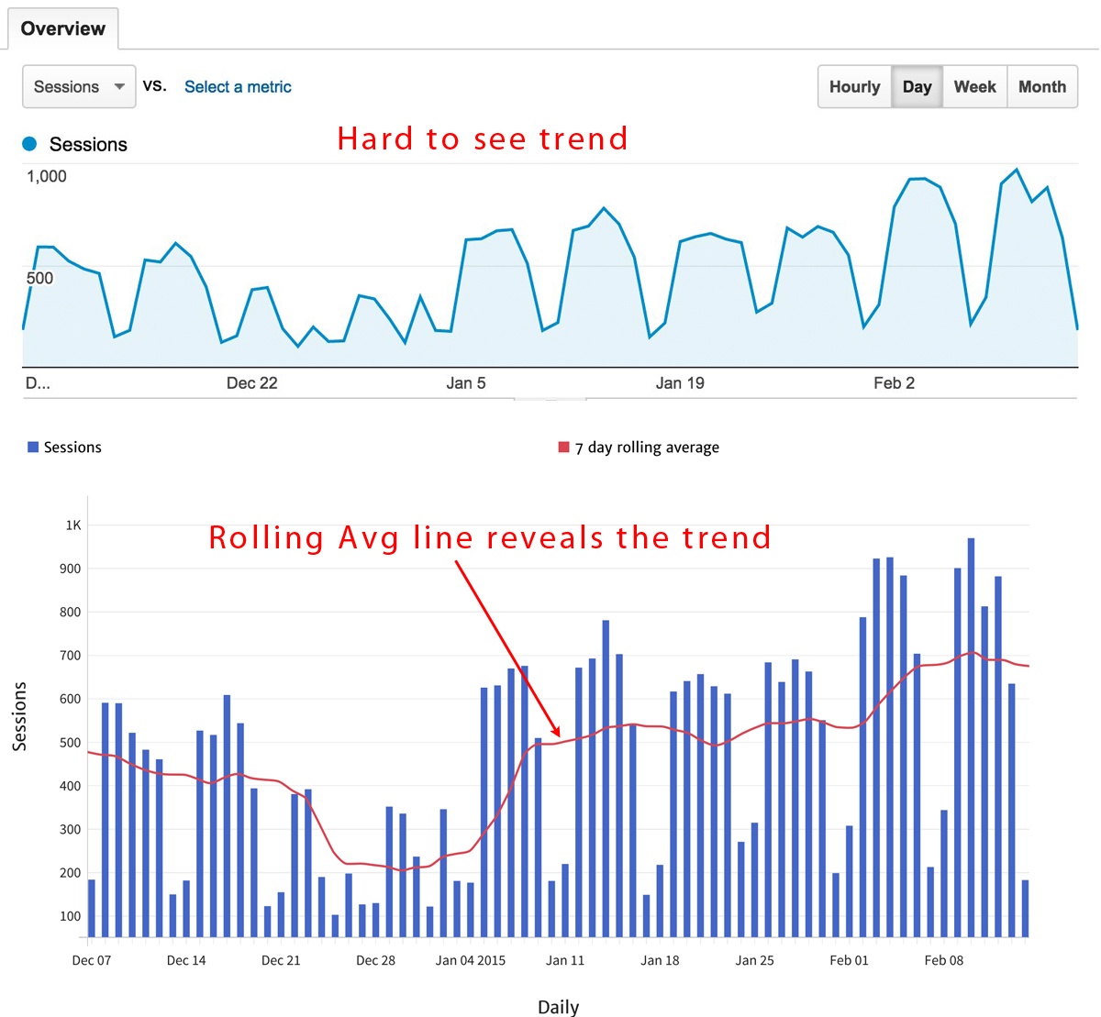
Task: Open the Select a metric picker
Action: click(238, 86)
